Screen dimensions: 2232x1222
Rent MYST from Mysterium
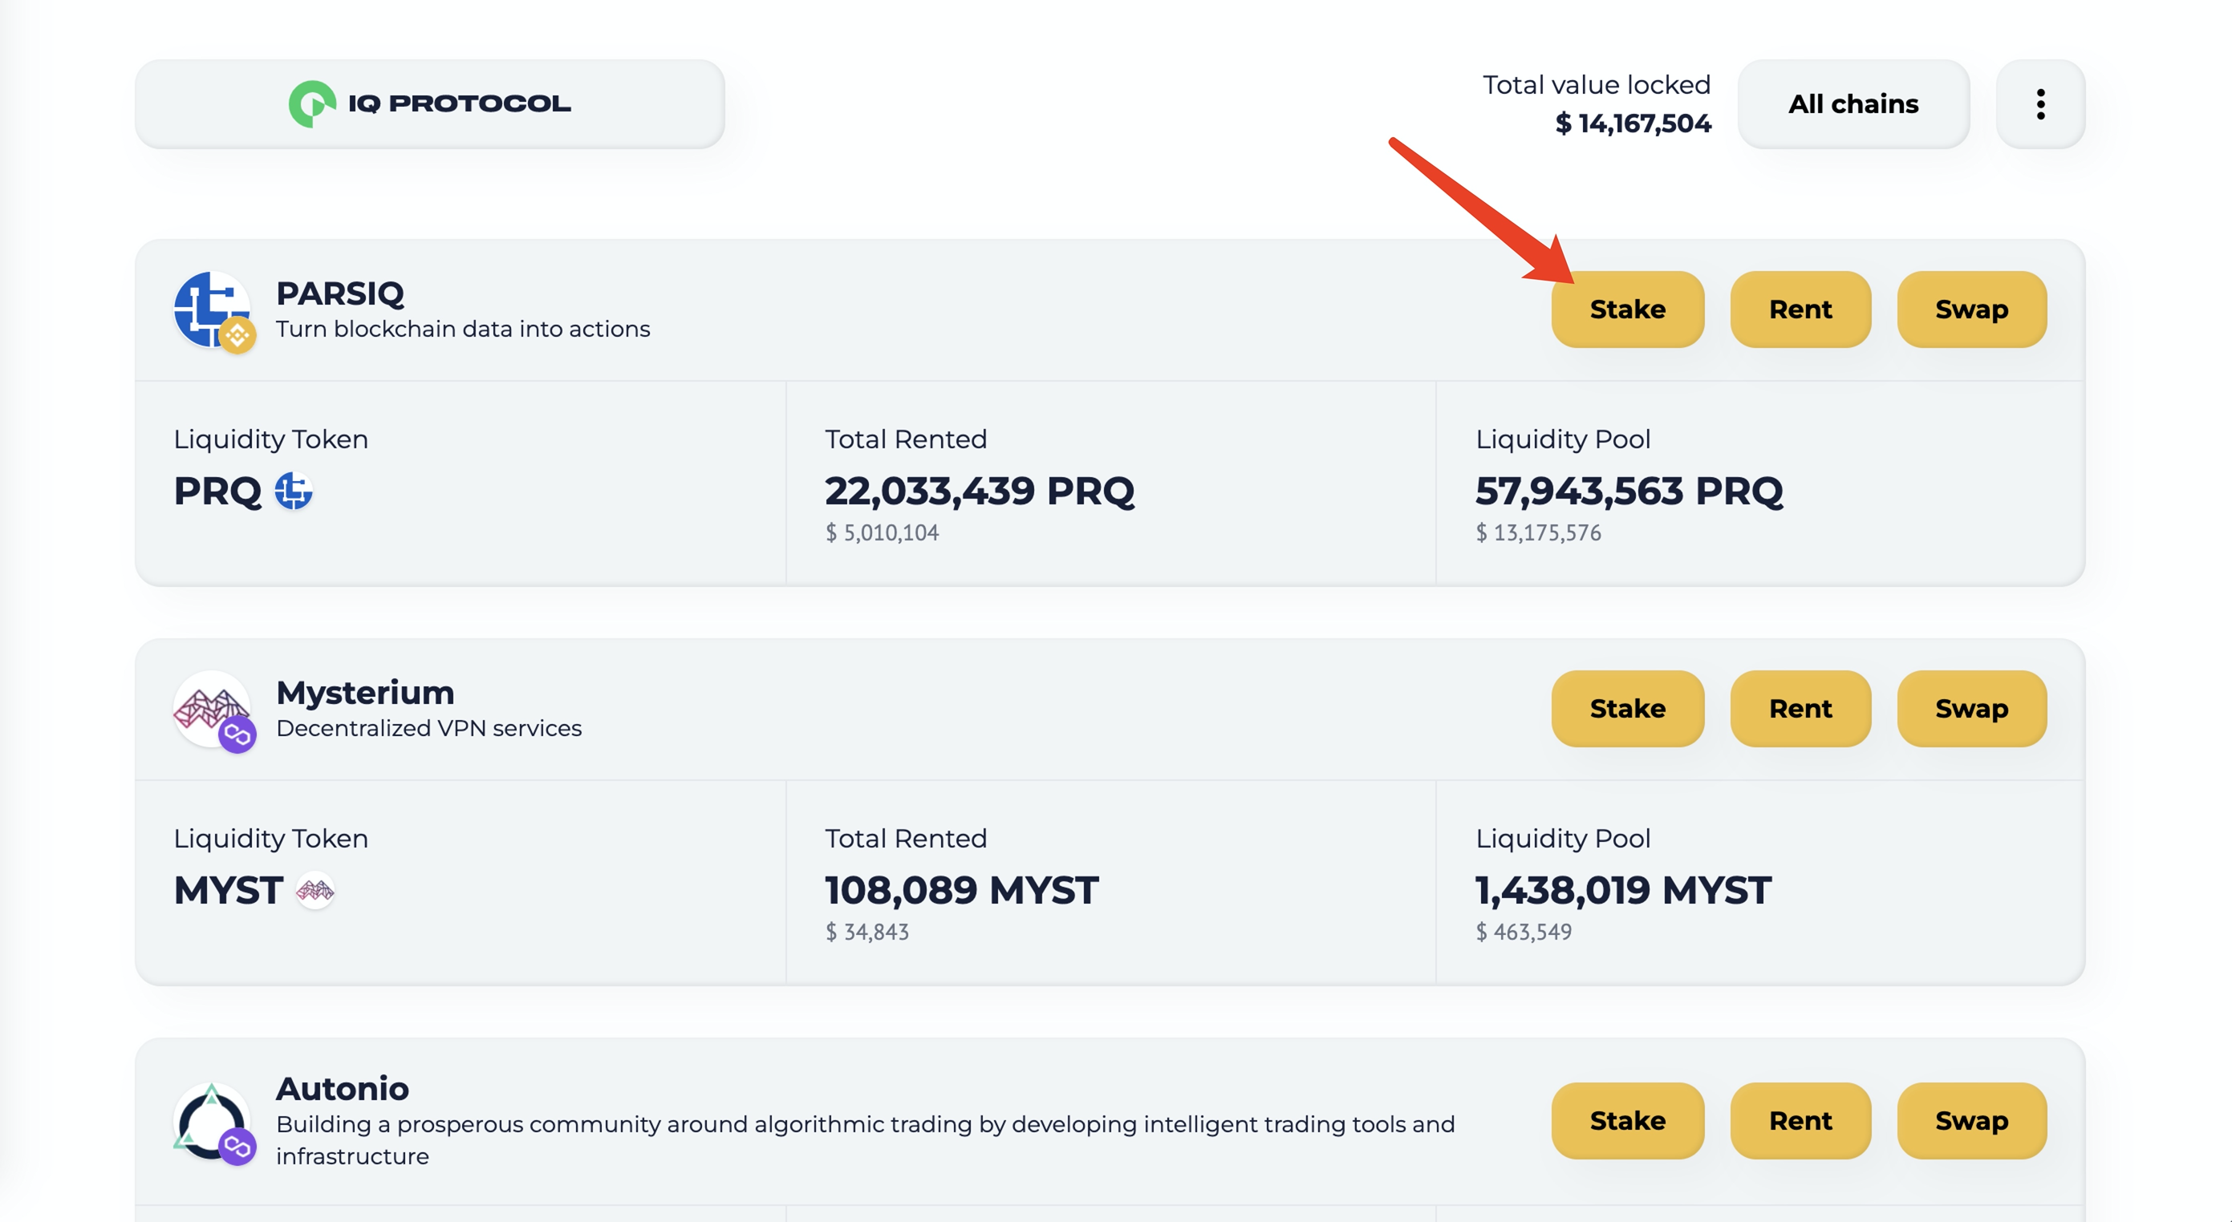click(1800, 709)
